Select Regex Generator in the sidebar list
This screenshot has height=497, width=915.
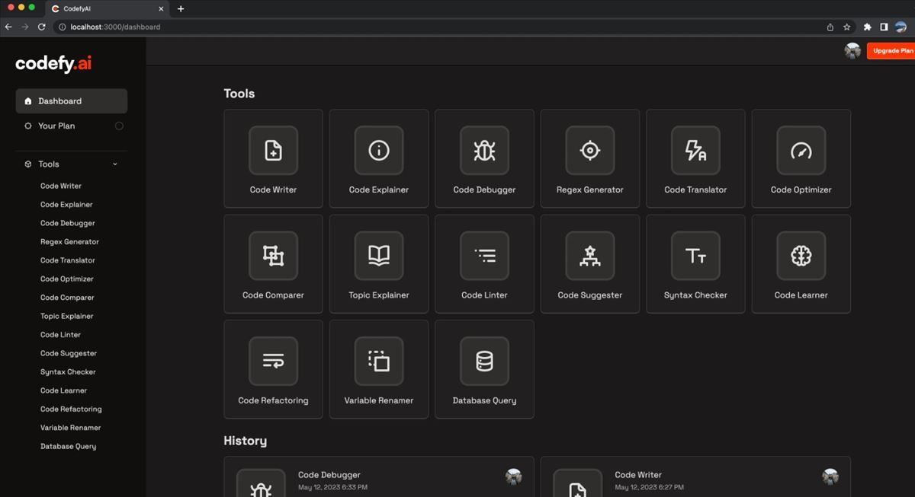click(x=69, y=242)
